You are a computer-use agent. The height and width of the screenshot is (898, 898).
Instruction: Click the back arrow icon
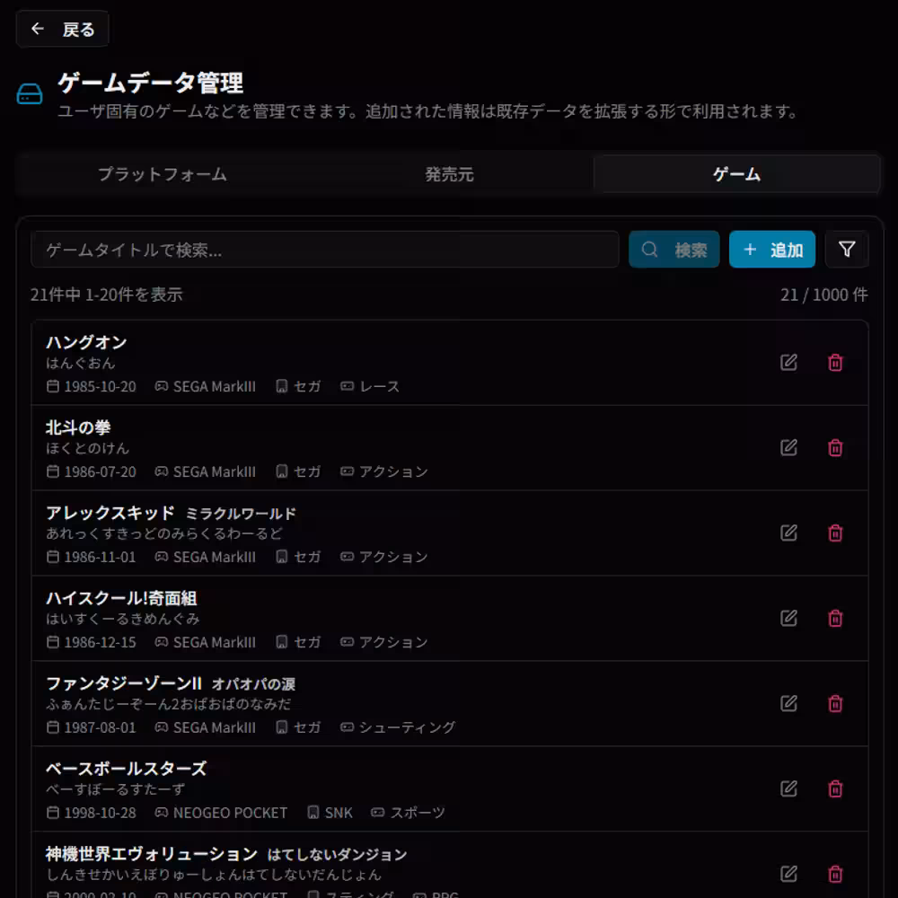pos(38,29)
